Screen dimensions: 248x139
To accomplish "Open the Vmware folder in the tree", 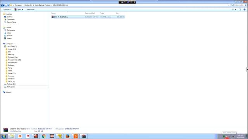I will [x=11, y=76].
